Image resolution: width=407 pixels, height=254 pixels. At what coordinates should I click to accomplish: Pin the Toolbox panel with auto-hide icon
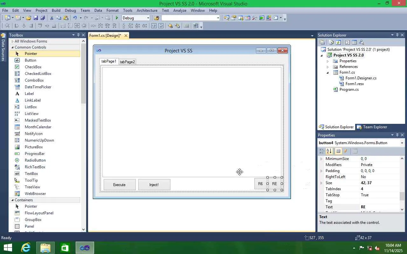point(78,35)
